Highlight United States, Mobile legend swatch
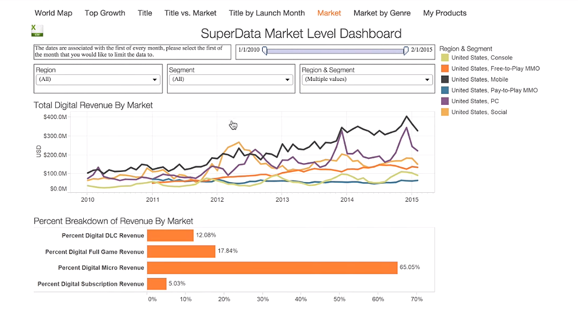This screenshot has width=578, height=310. (445, 79)
